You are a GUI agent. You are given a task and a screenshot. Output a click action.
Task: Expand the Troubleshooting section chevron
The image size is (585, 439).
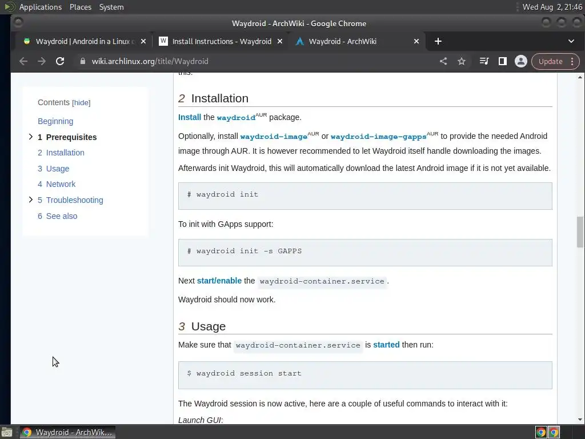[x=31, y=199]
